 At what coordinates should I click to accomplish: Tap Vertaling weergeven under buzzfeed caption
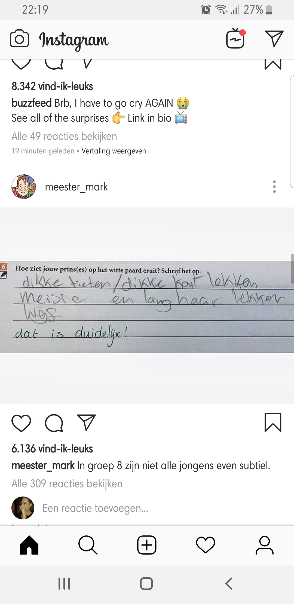click(x=114, y=151)
